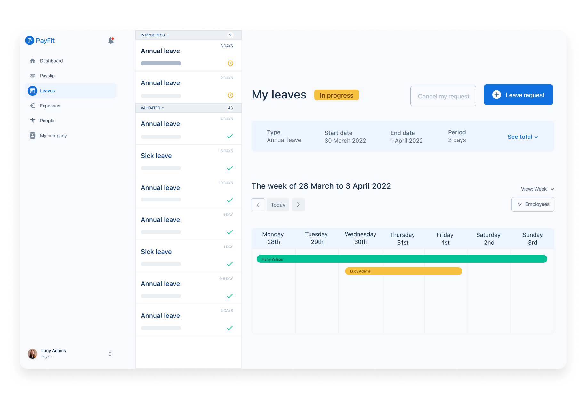Expand the See total dropdown

(522, 137)
